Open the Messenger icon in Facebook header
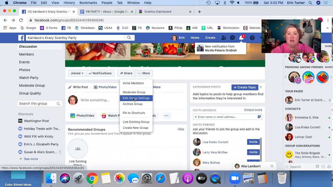Screen dimensions: 333x187 click(x=233, y=38)
